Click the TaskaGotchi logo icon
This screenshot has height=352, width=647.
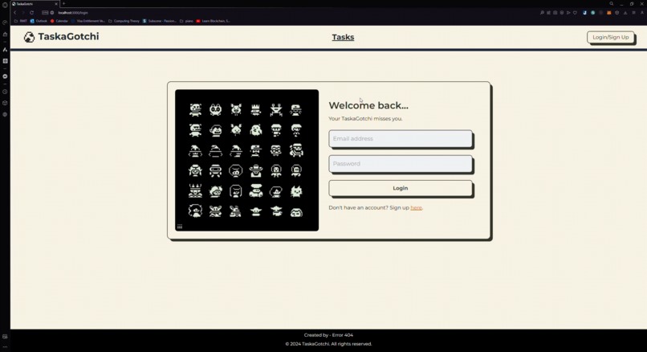point(29,37)
